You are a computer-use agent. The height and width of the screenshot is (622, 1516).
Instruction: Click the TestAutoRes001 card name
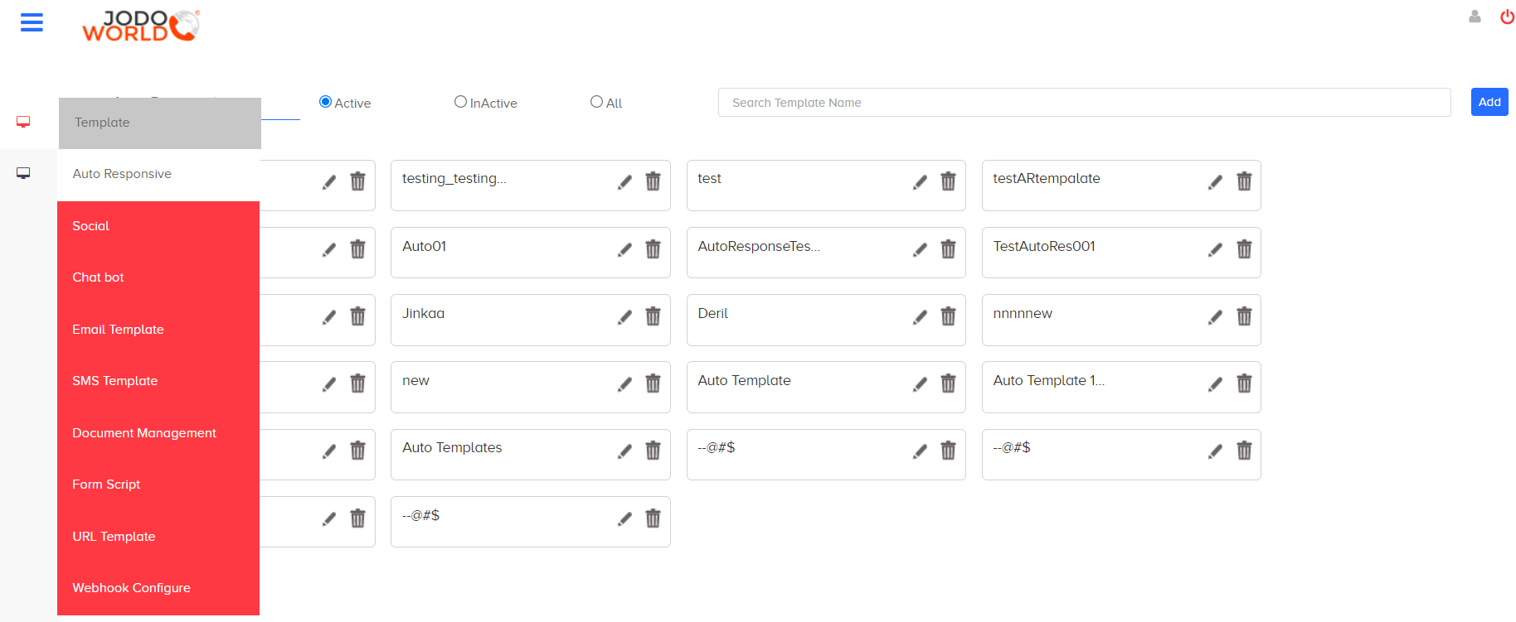(1044, 246)
